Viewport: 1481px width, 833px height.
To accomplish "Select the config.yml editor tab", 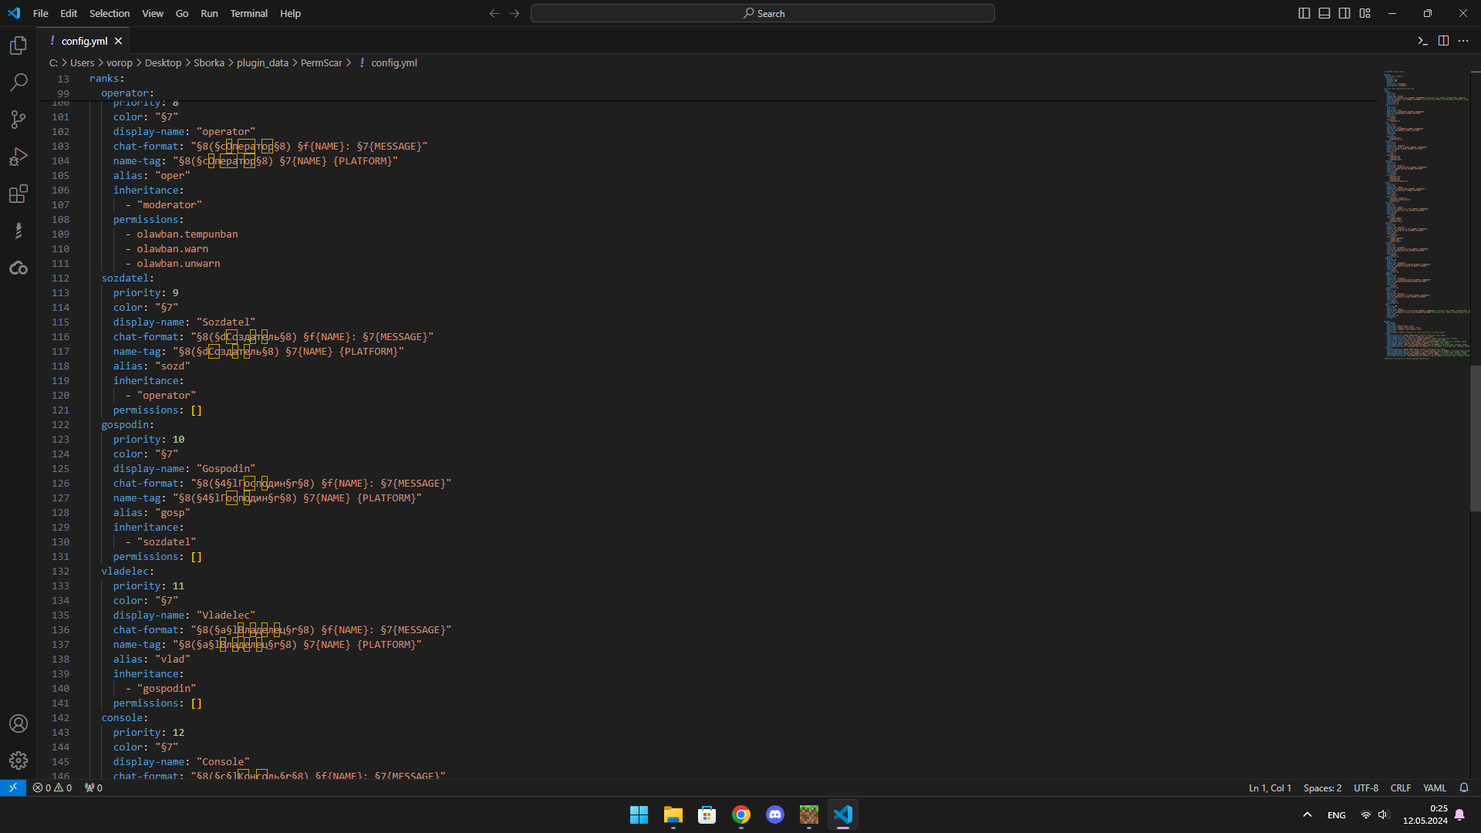I will pyautogui.click(x=84, y=41).
